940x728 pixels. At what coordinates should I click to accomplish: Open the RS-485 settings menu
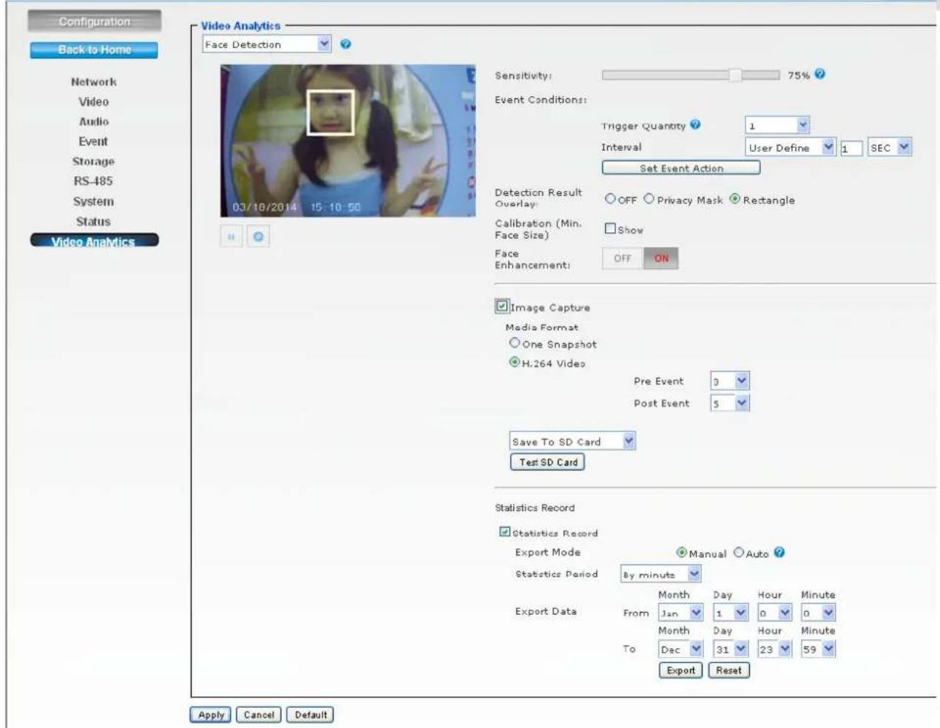pyautogui.click(x=94, y=181)
